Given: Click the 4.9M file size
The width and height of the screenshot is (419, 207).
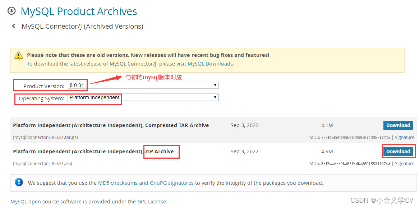Looking at the screenshot, I should tap(327, 151).
